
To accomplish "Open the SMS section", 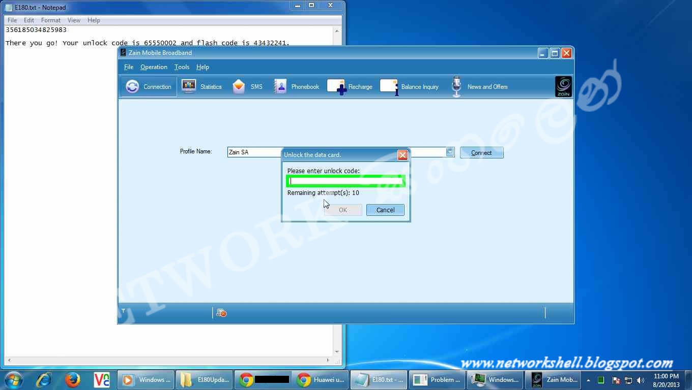I will coord(248,87).
